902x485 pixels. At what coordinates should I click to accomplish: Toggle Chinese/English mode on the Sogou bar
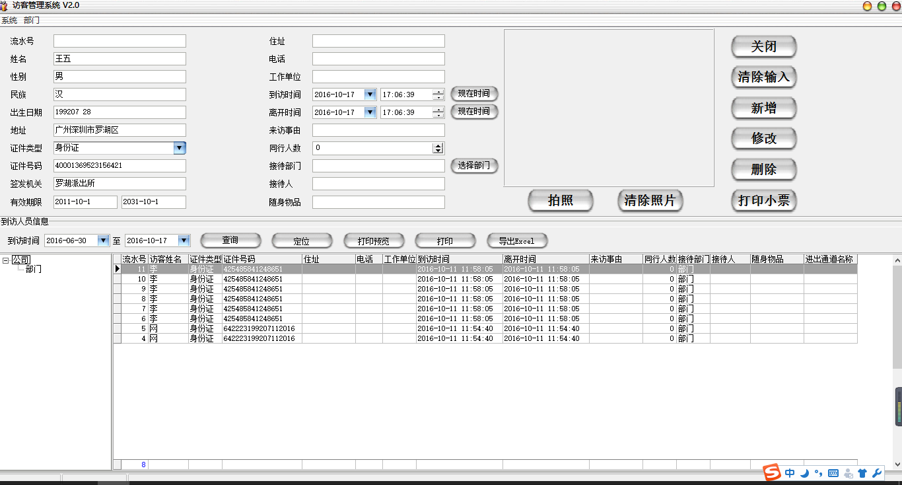pos(790,473)
